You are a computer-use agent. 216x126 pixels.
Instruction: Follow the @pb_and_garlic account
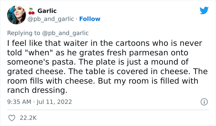tap(90, 19)
